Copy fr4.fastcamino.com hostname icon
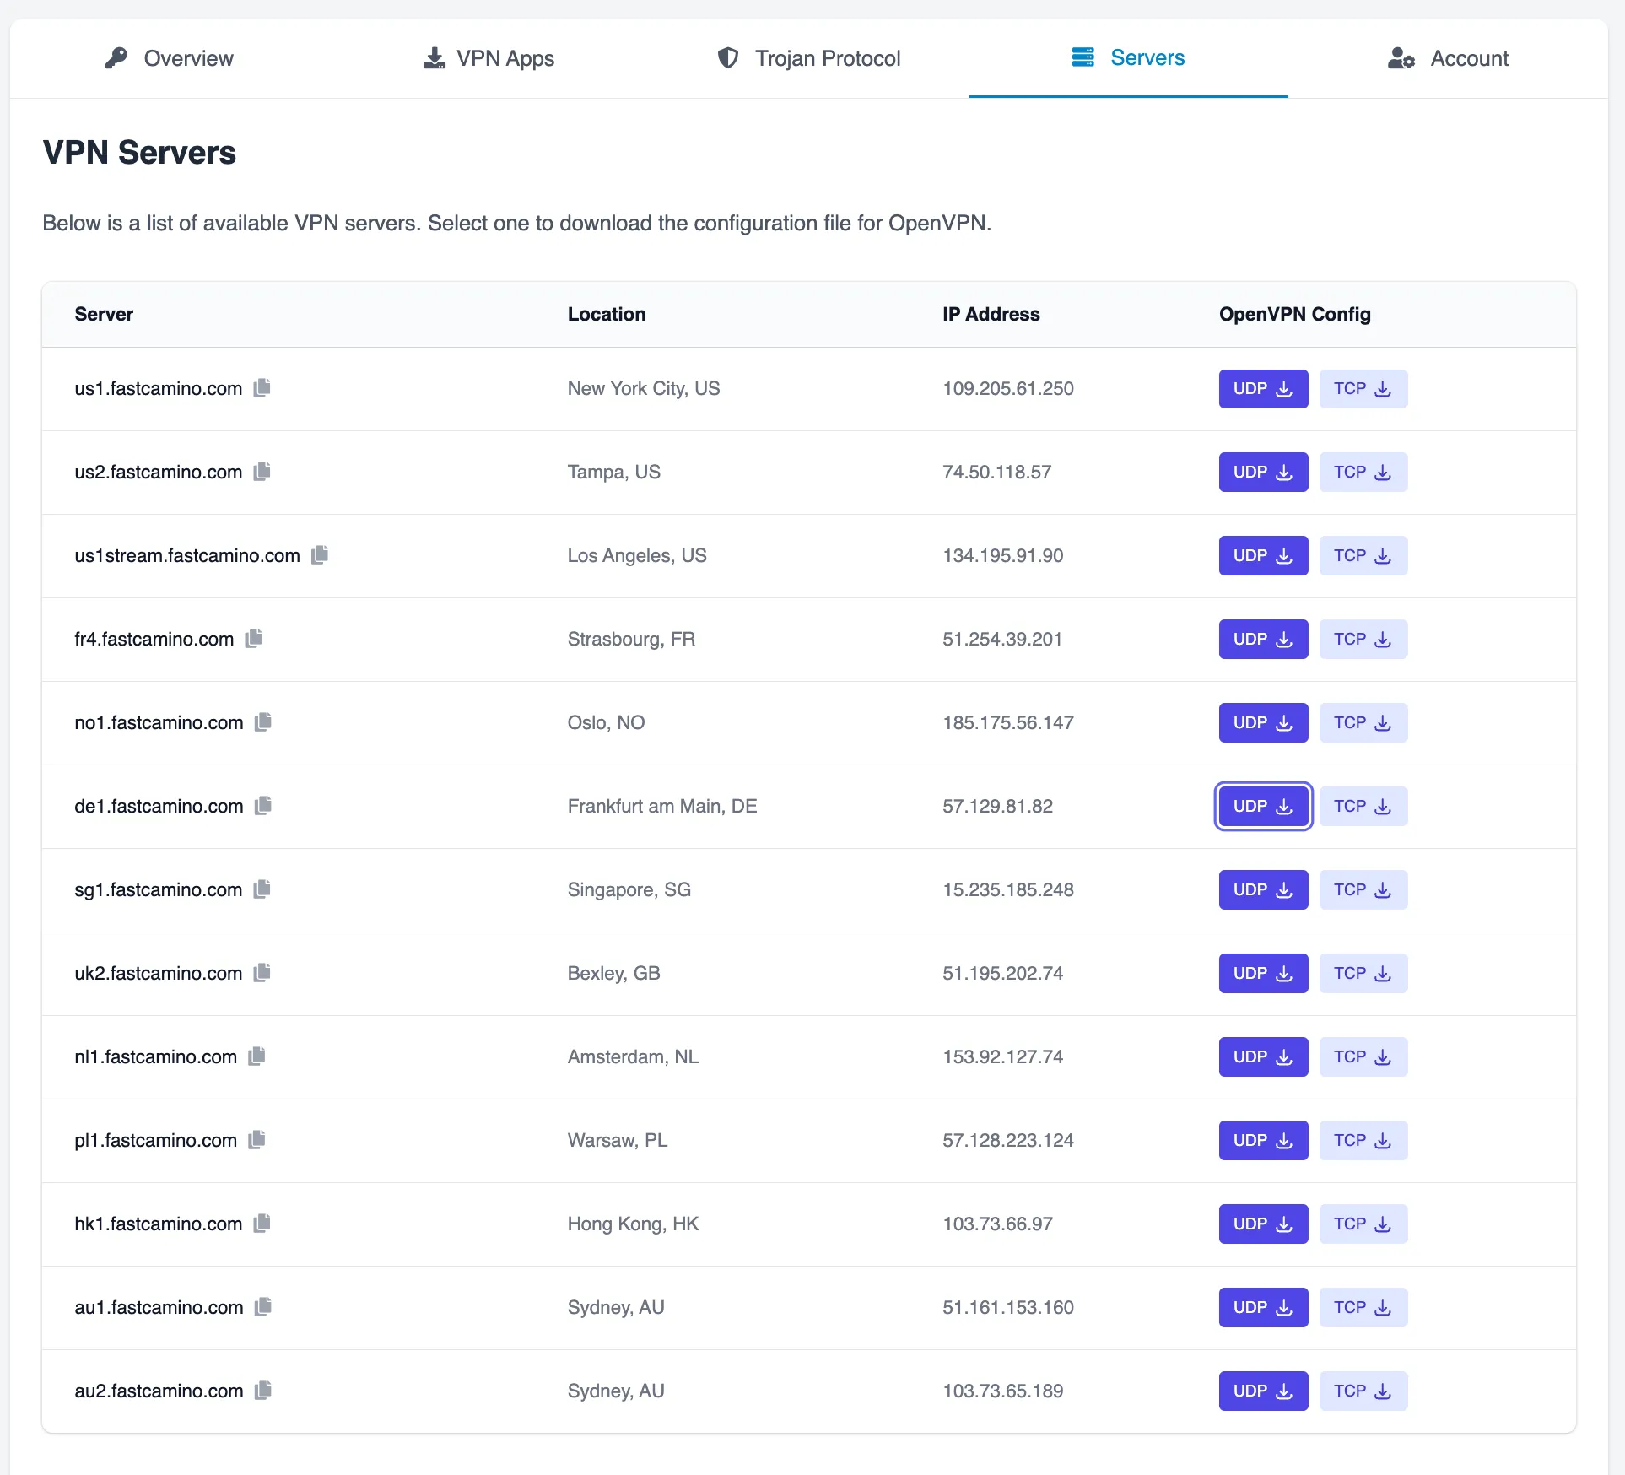 pyautogui.click(x=254, y=639)
